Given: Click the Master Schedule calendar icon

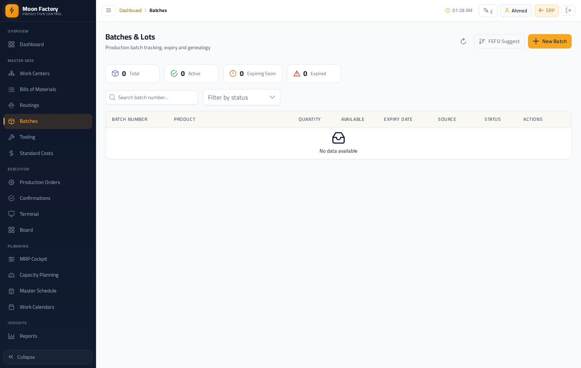Looking at the screenshot, I should 12,291.
